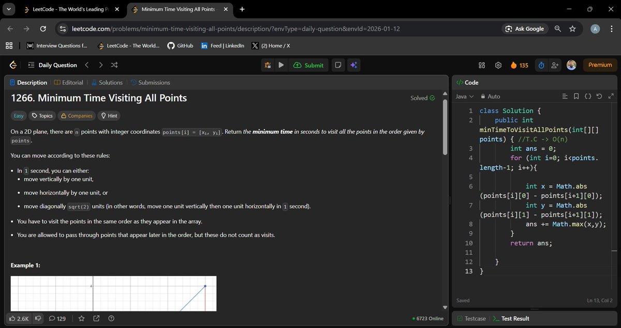Switch to LeetCode World's Leading browser tab
Viewport: 621px width, 328px height.
72,9
